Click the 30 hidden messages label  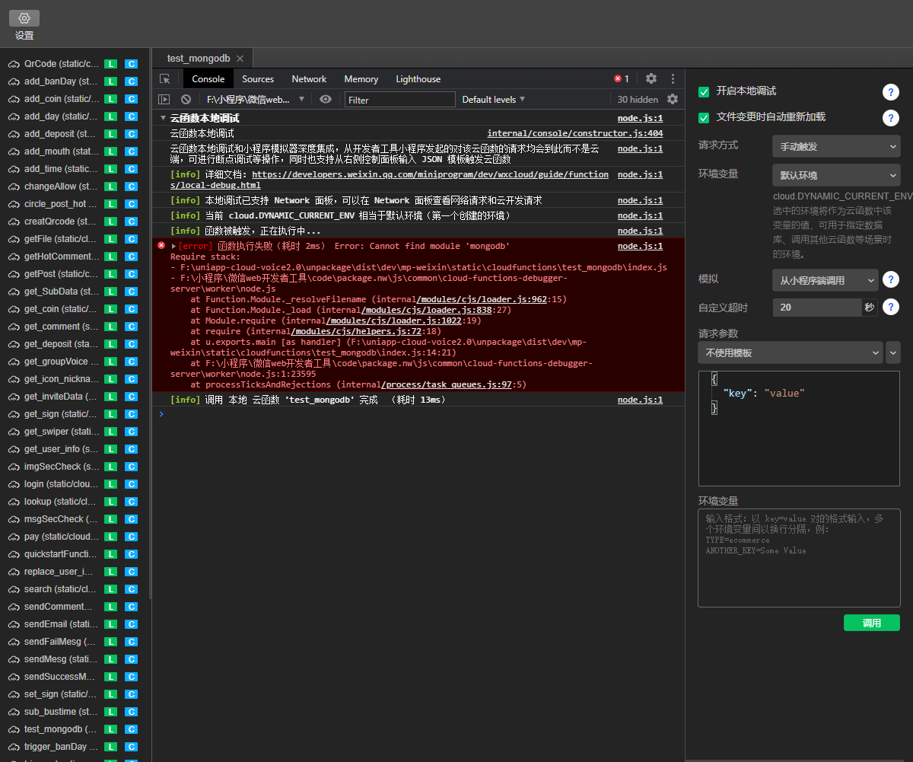638,99
